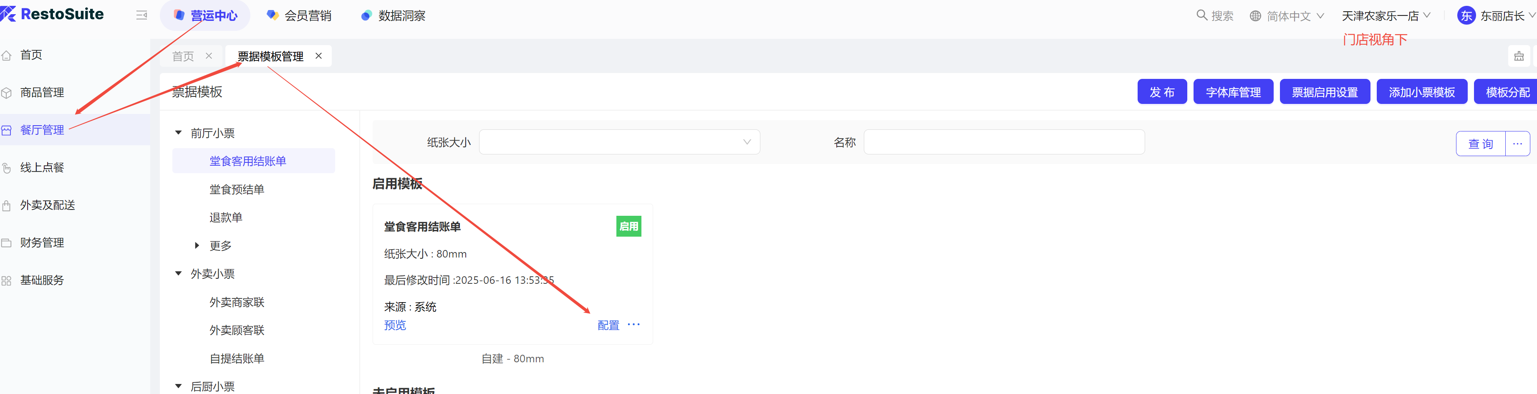
Task: Collapse the 前厅小票 tree node
Action: click(178, 133)
